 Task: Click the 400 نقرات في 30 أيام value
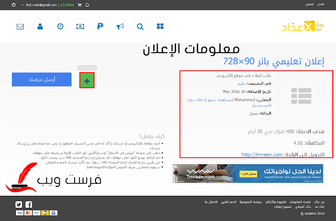coord(271,132)
